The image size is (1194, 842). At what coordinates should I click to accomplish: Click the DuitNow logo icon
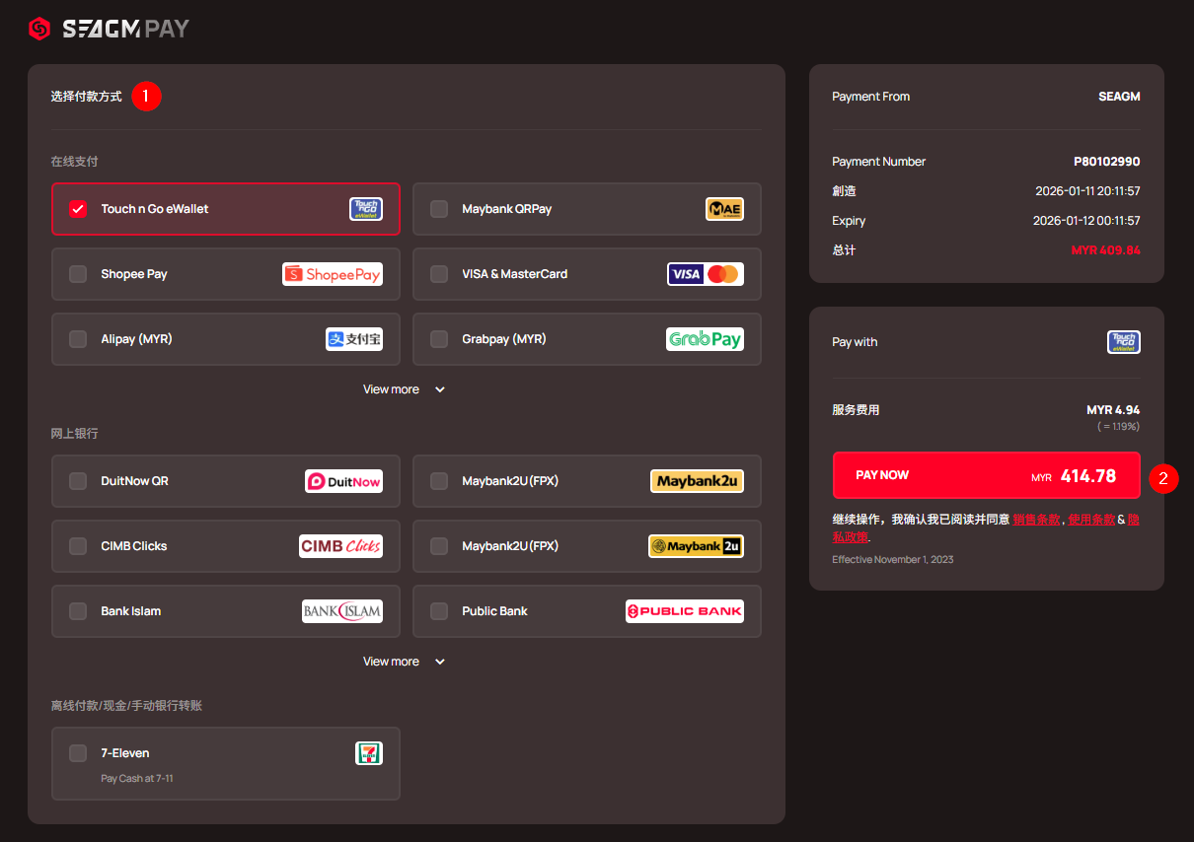343,481
